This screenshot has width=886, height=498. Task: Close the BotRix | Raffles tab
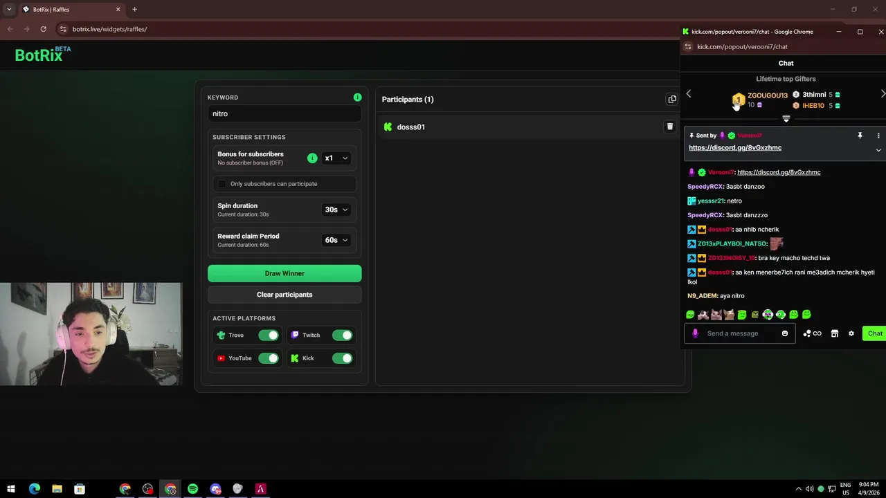[118, 10]
